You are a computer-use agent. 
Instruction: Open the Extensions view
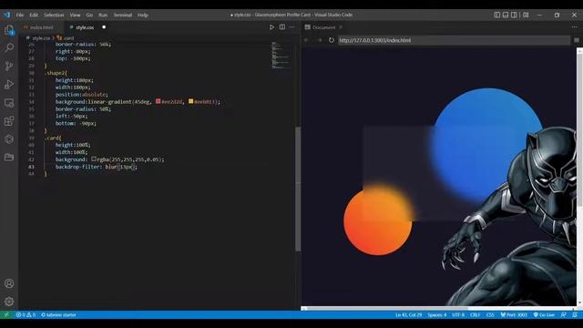pyautogui.click(x=9, y=121)
